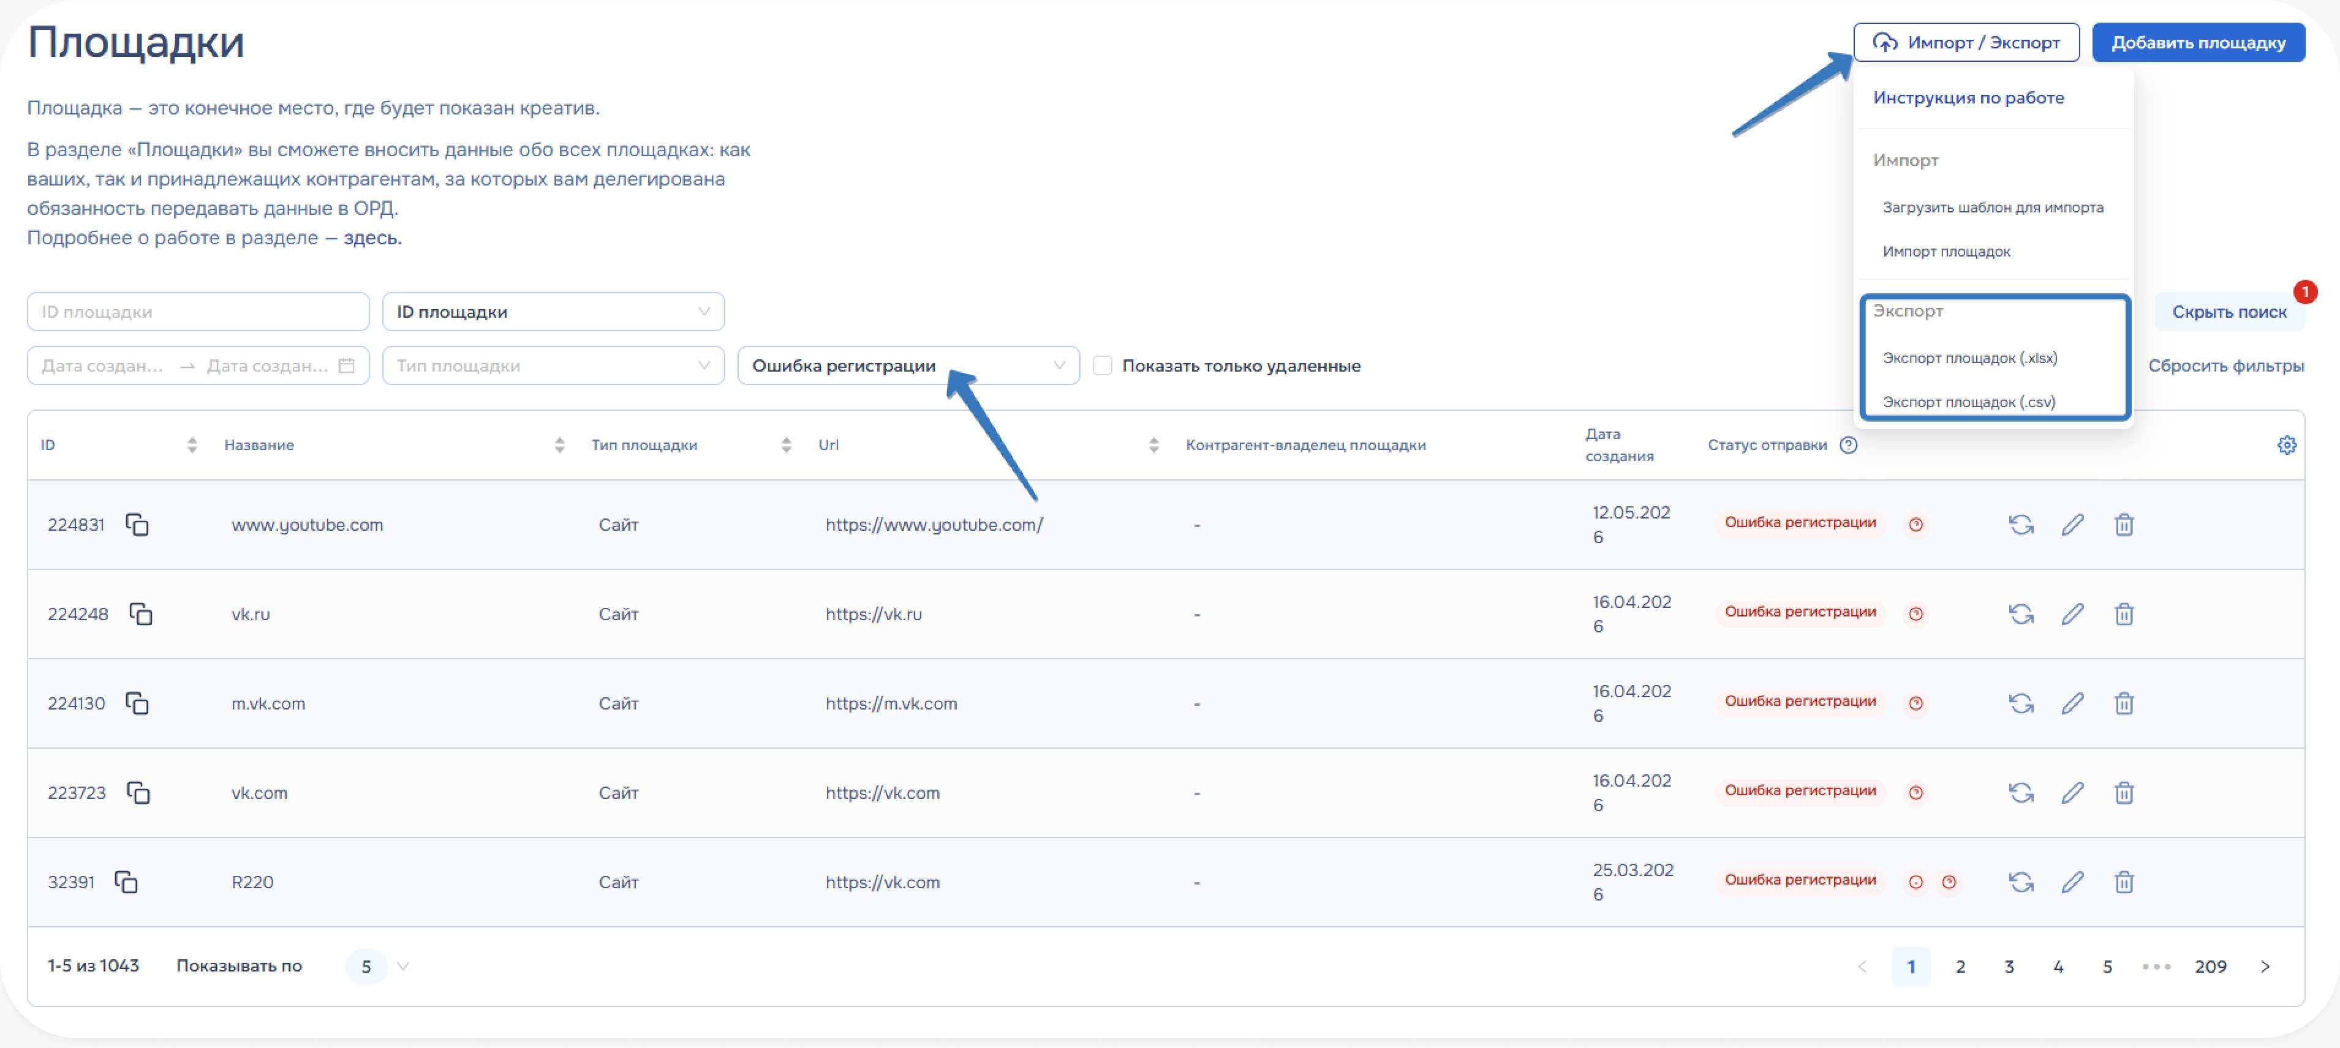The height and width of the screenshot is (1048, 2340).
Task: Edit the vk.ru platform with pencil icon
Action: [2072, 614]
